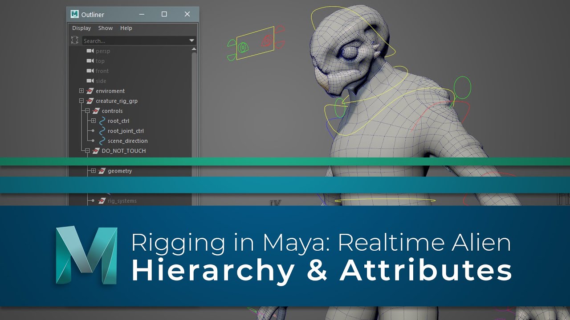Select the rig_systems group

pos(122,201)
